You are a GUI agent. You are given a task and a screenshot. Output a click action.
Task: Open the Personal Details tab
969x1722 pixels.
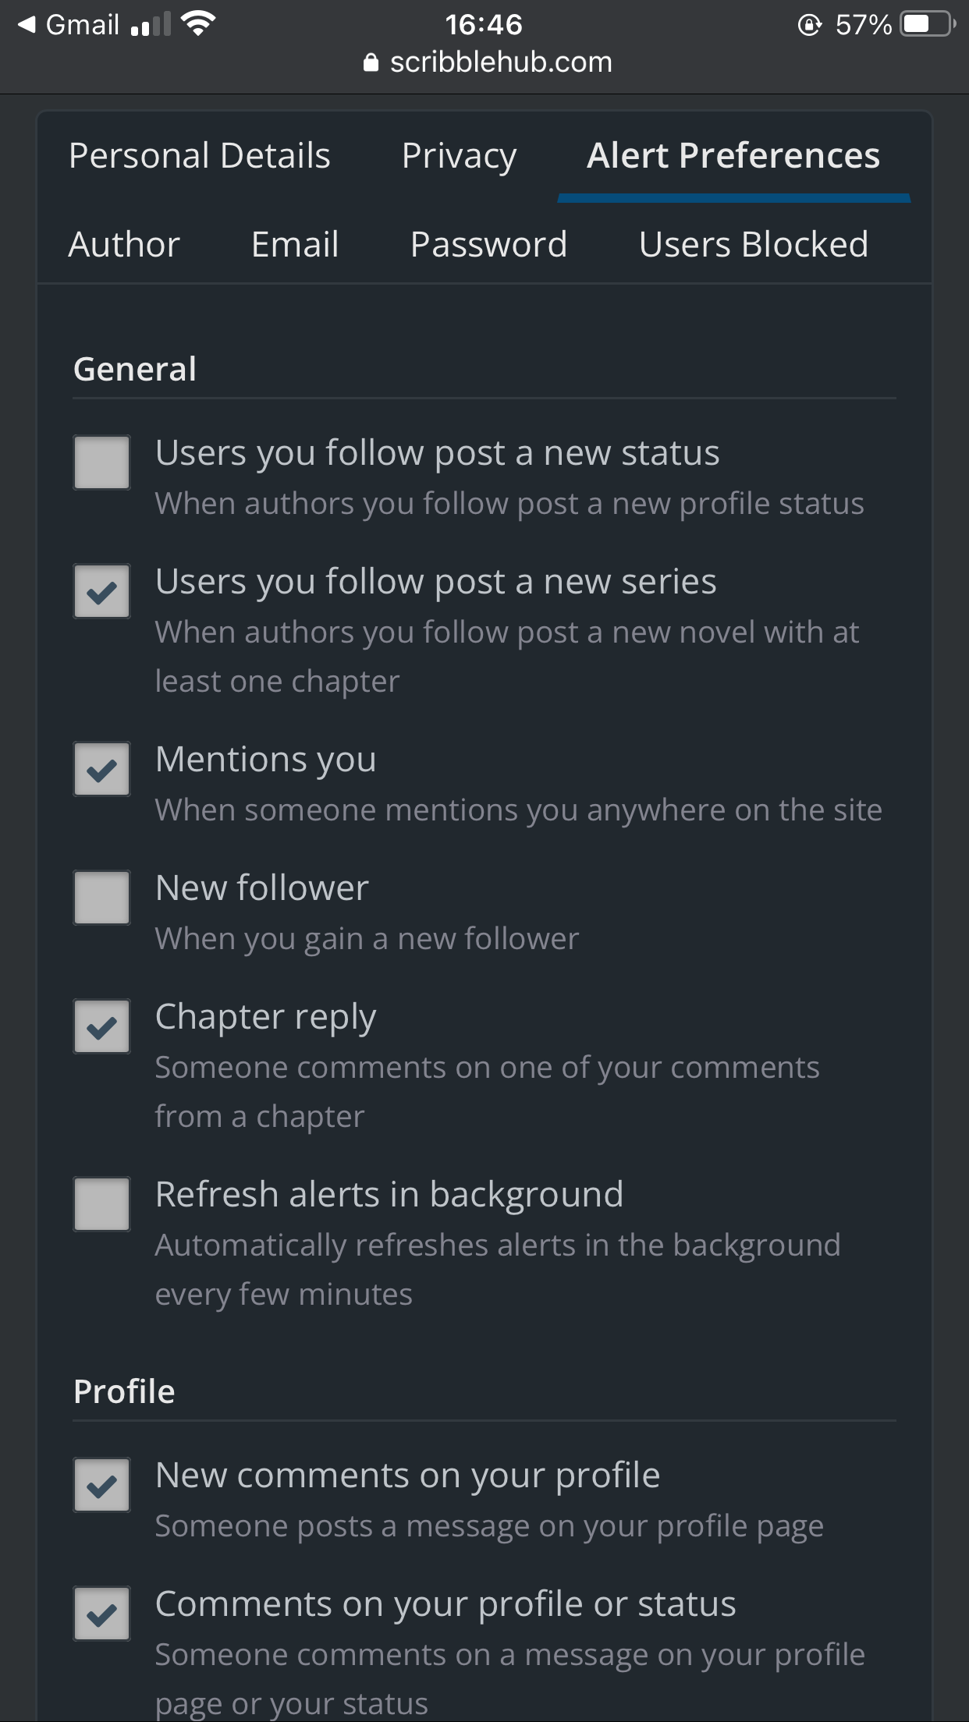coord(200,156)
